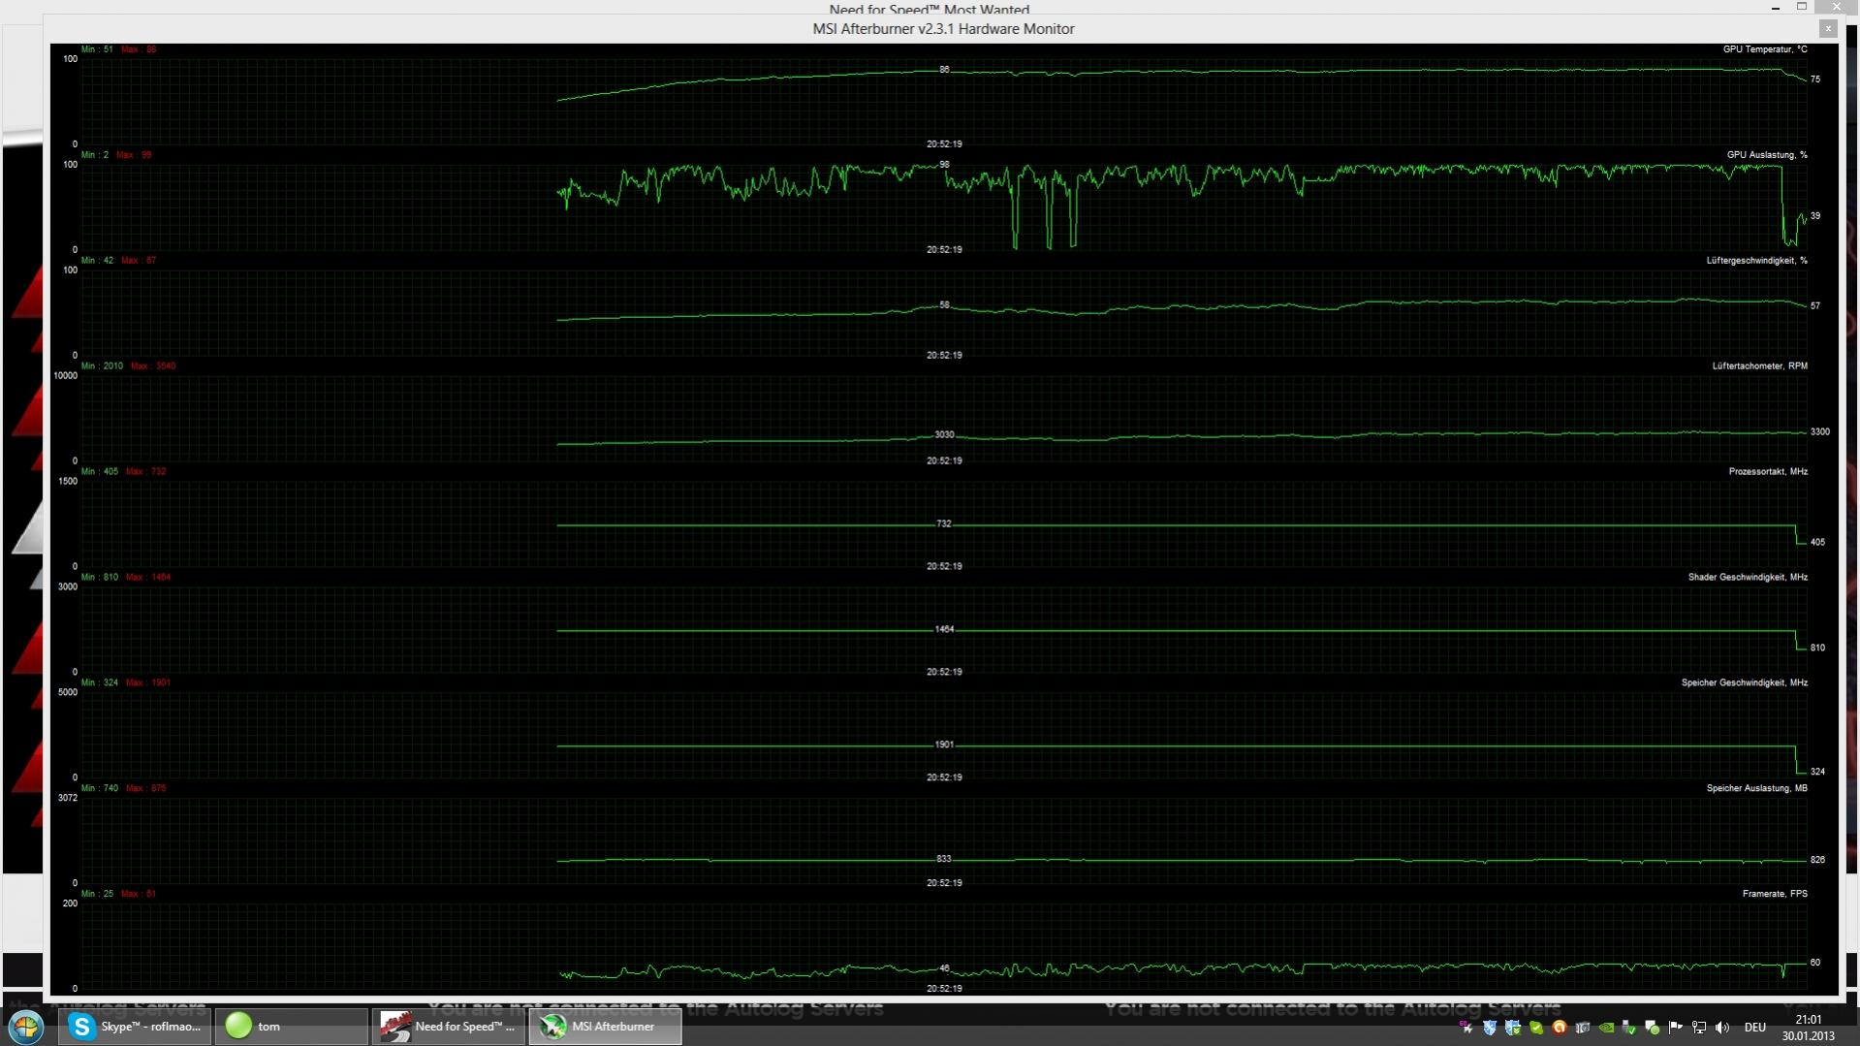1860x1046 pixels.
Task: Open the orange Origin tray icon
Action: tap(1560, 1028)
